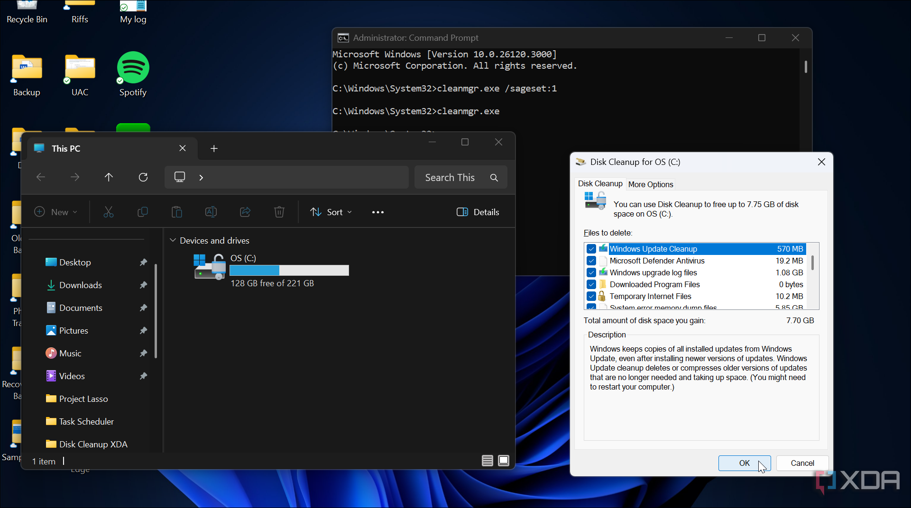
Task: Launch Spotify from the desktop
Action: [x=133, y=67]
